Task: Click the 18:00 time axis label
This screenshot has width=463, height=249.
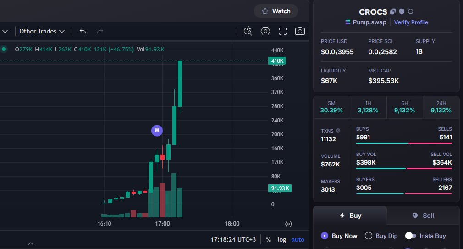Action: click(232, 224)
